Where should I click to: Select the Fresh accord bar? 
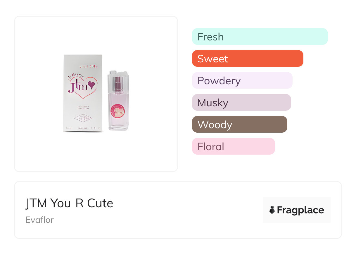pos(260,37)
